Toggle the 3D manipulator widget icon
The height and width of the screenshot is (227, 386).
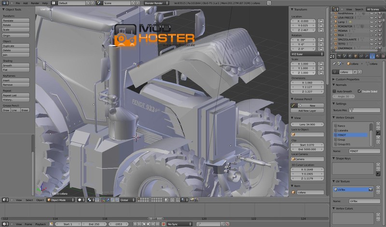(103, 200)
